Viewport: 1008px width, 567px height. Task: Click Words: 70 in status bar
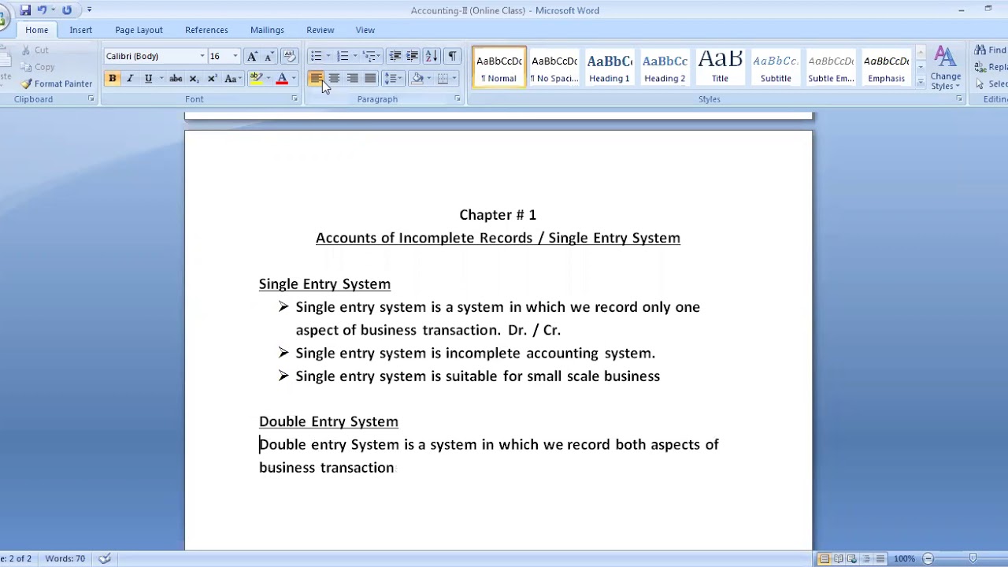[x=65, y=558]
